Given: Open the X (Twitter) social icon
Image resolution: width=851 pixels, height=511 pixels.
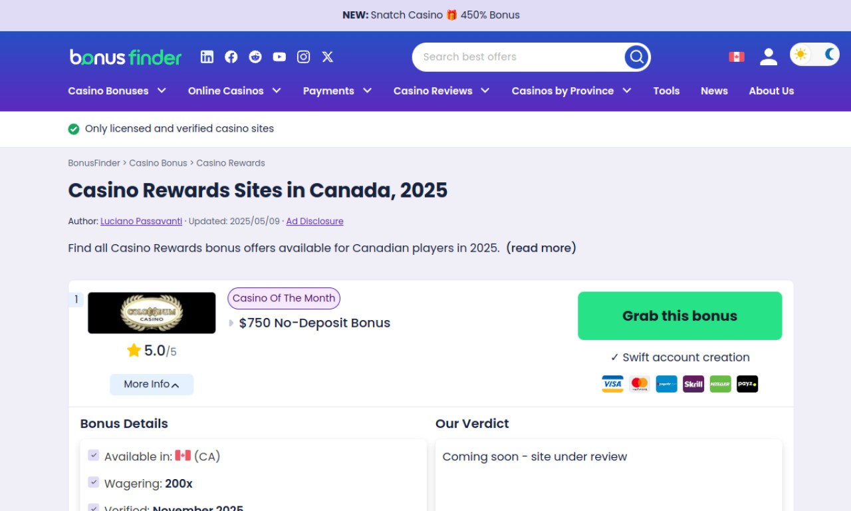Looking at the screenshot, I should tap(328, 57).
